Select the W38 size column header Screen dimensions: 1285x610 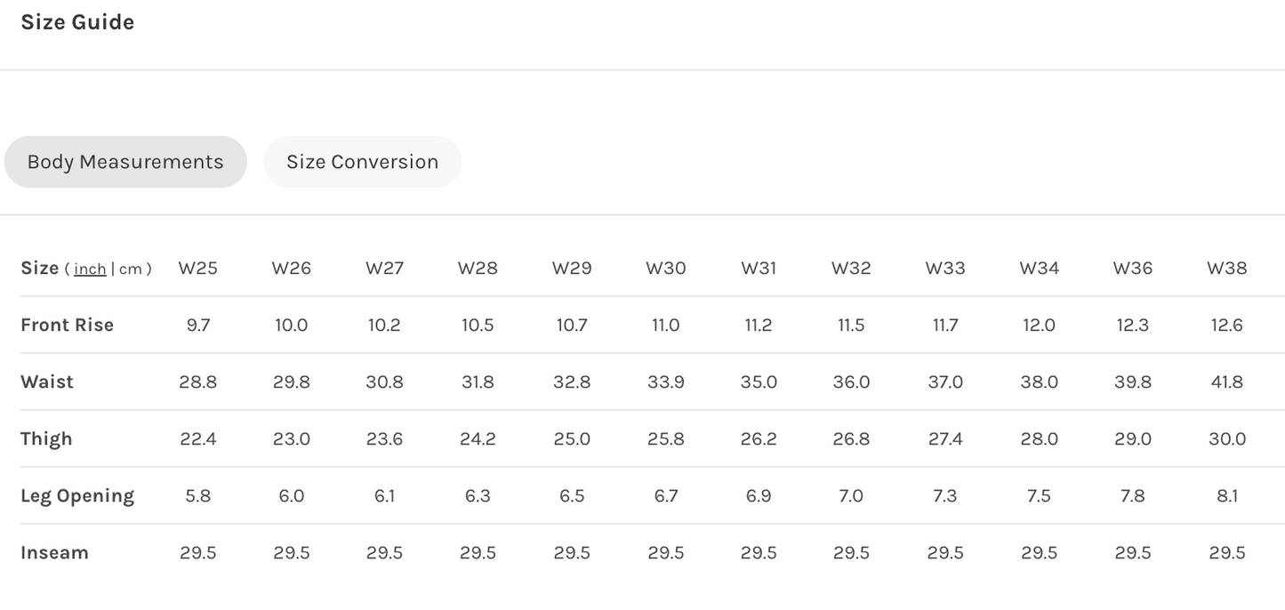coord(1226,268)
